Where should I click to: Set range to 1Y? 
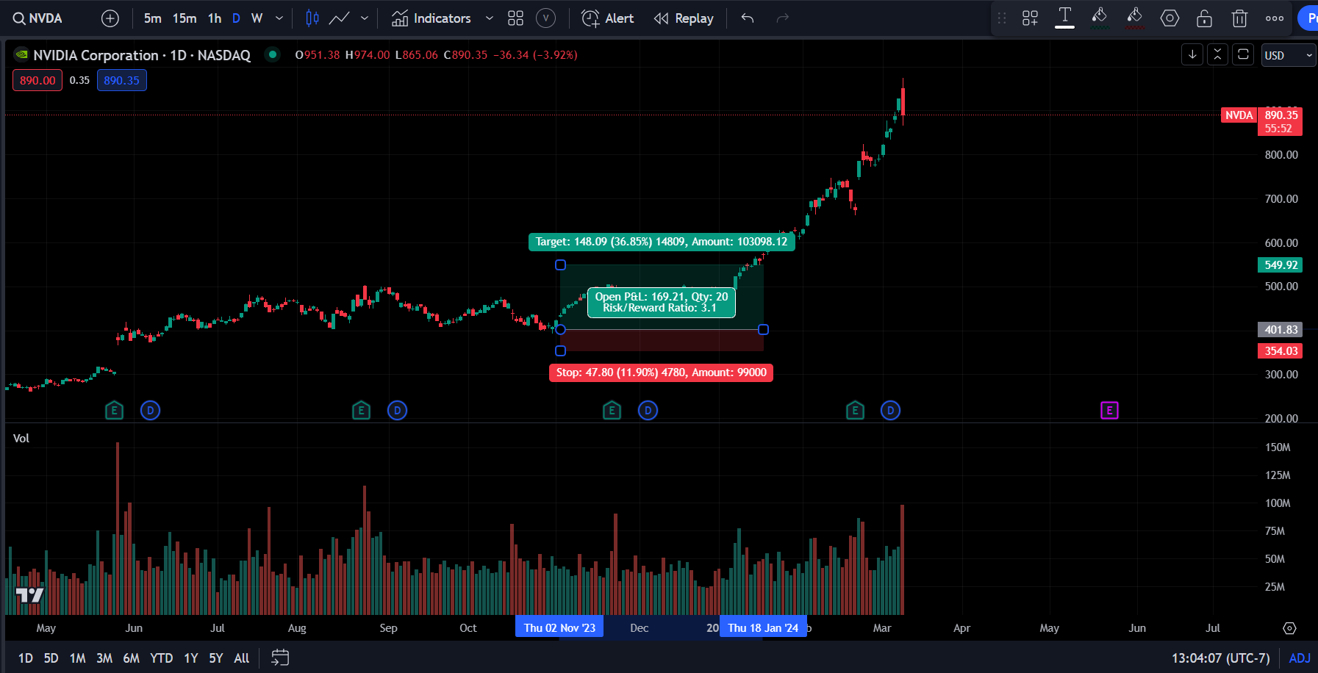(191, 658)
